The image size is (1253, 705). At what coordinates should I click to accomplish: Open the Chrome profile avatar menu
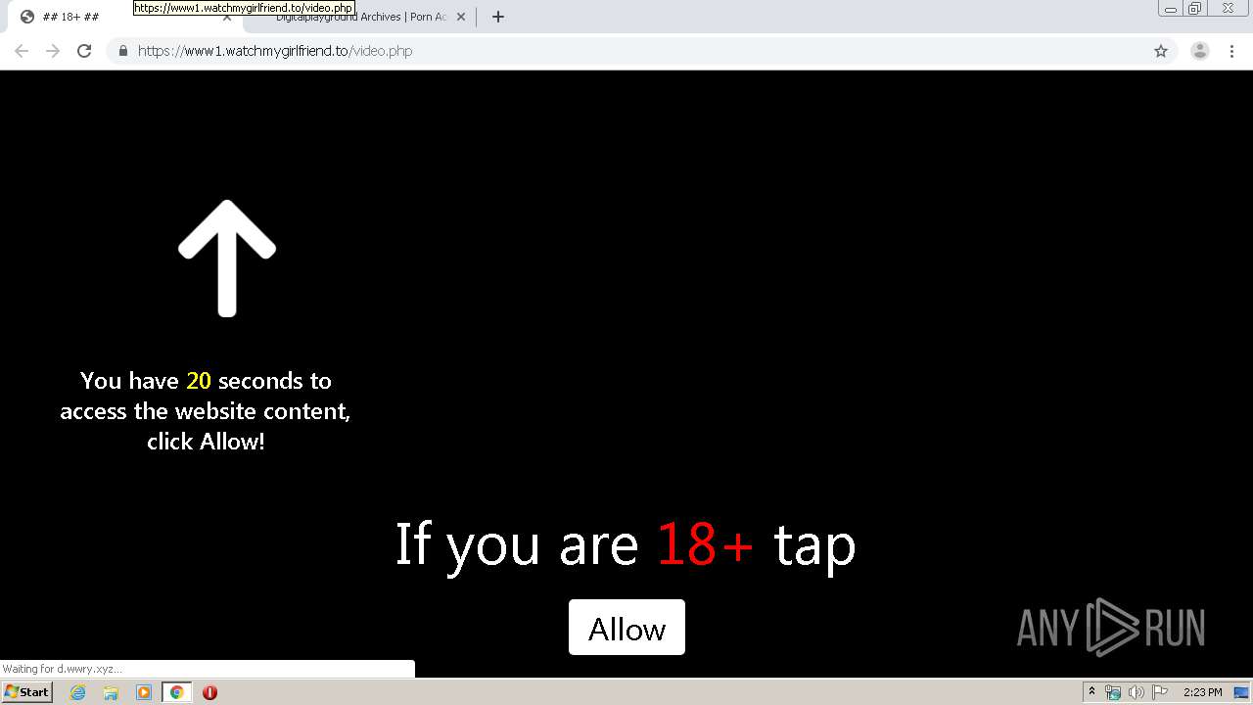point(1200,51)
